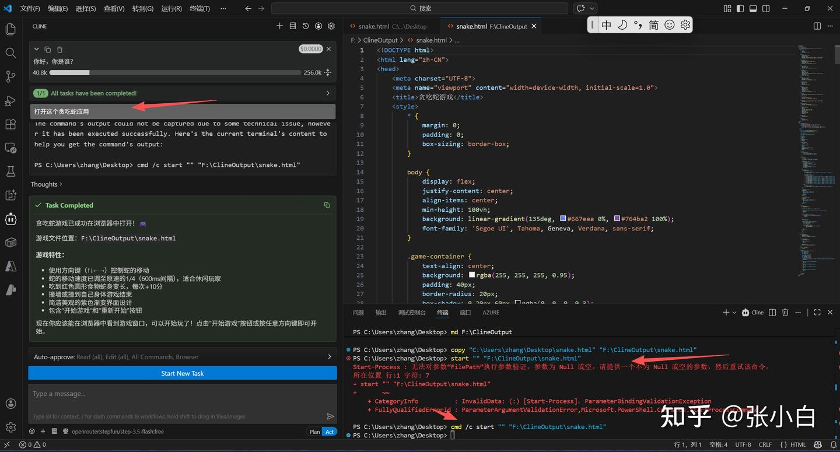Open the Explorer view in activity bar
The width and height of the screenshot is (840, 452).
10,29
